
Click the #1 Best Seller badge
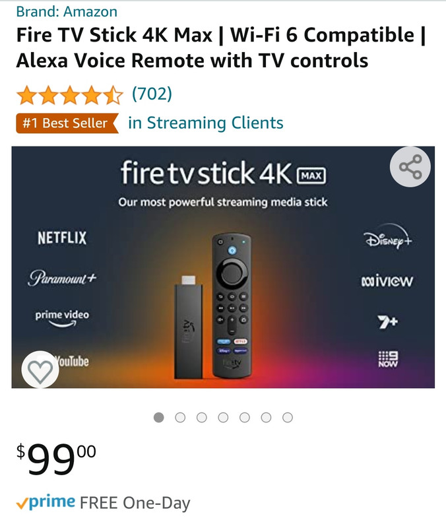tap(67, 123)
